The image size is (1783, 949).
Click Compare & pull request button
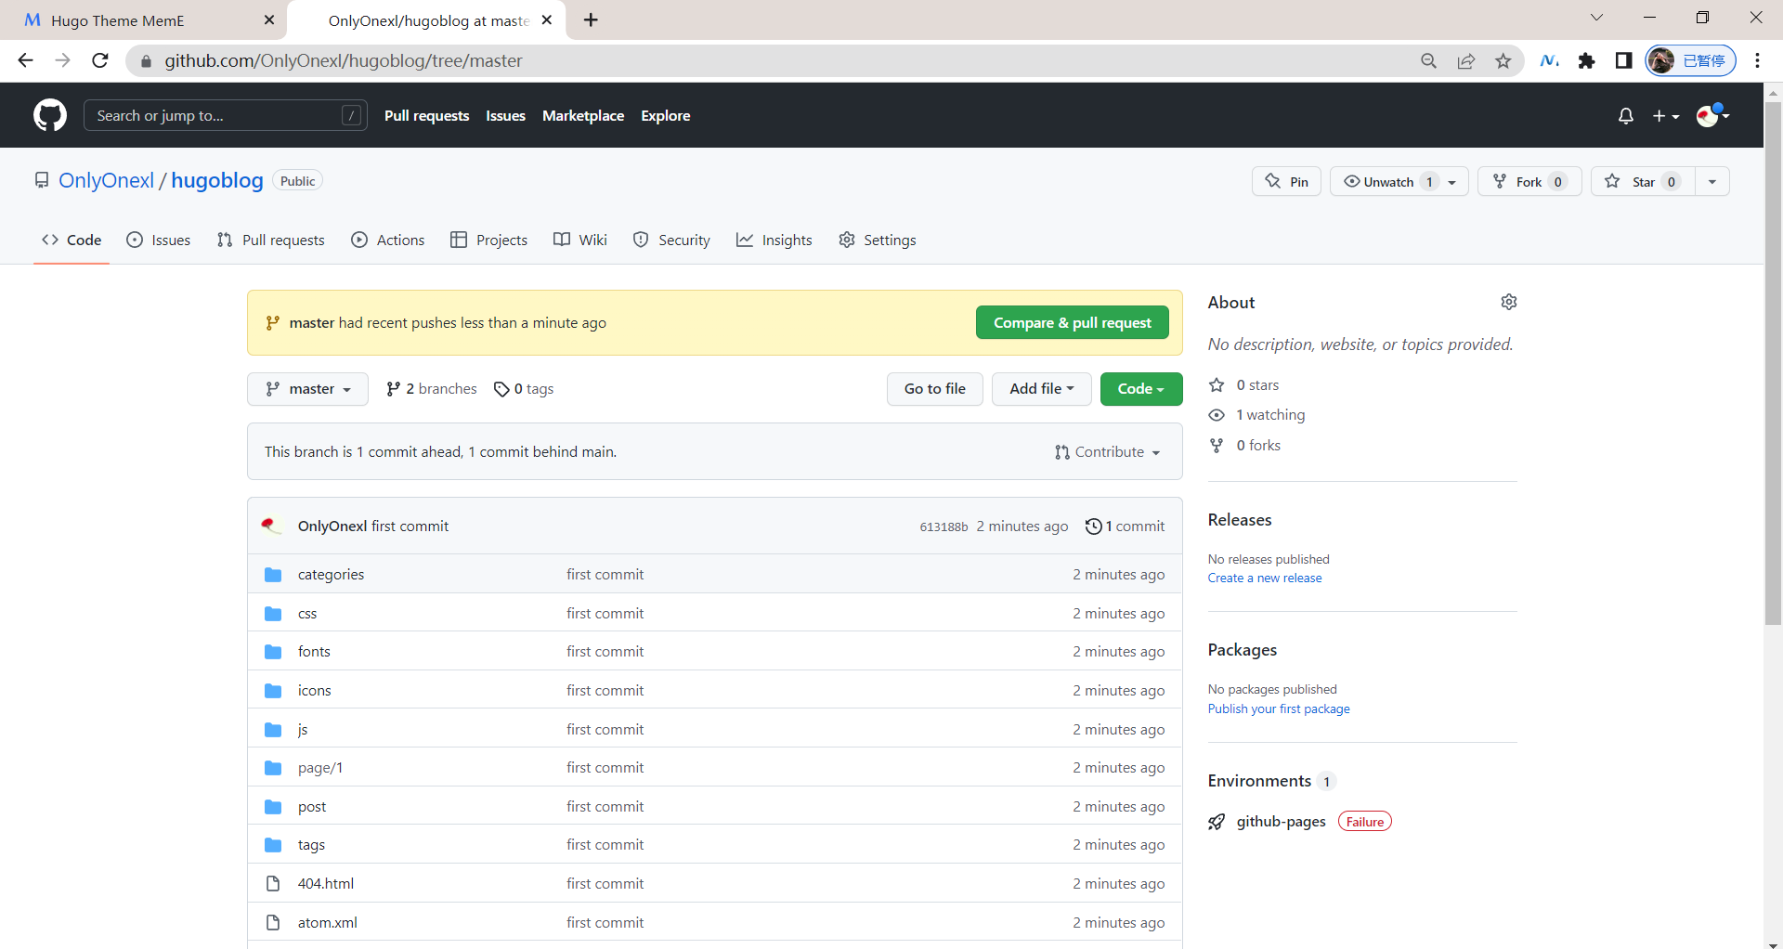[x=1072, y=323]
